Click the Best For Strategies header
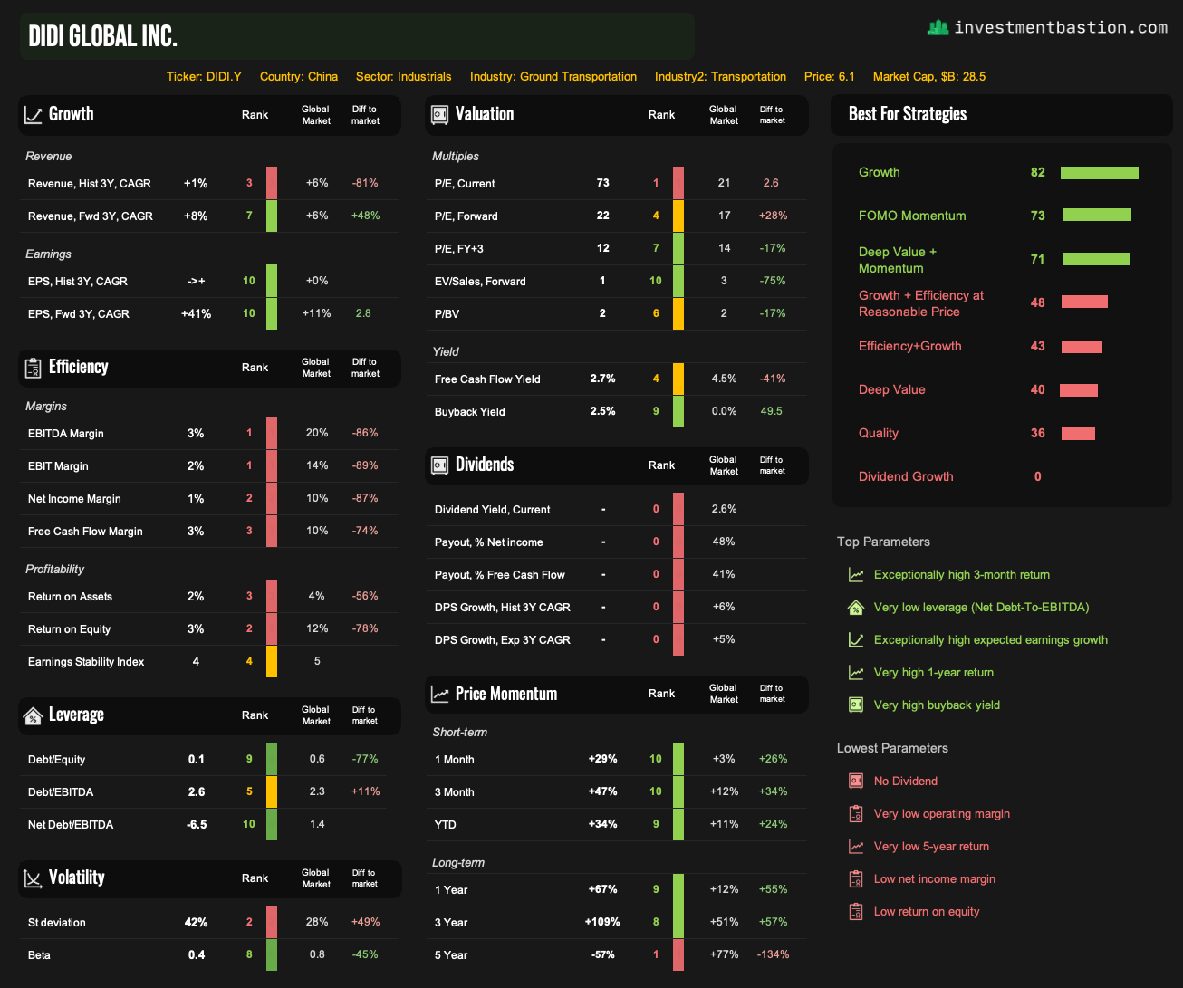The image size is (1183, 988). (908, 114)
